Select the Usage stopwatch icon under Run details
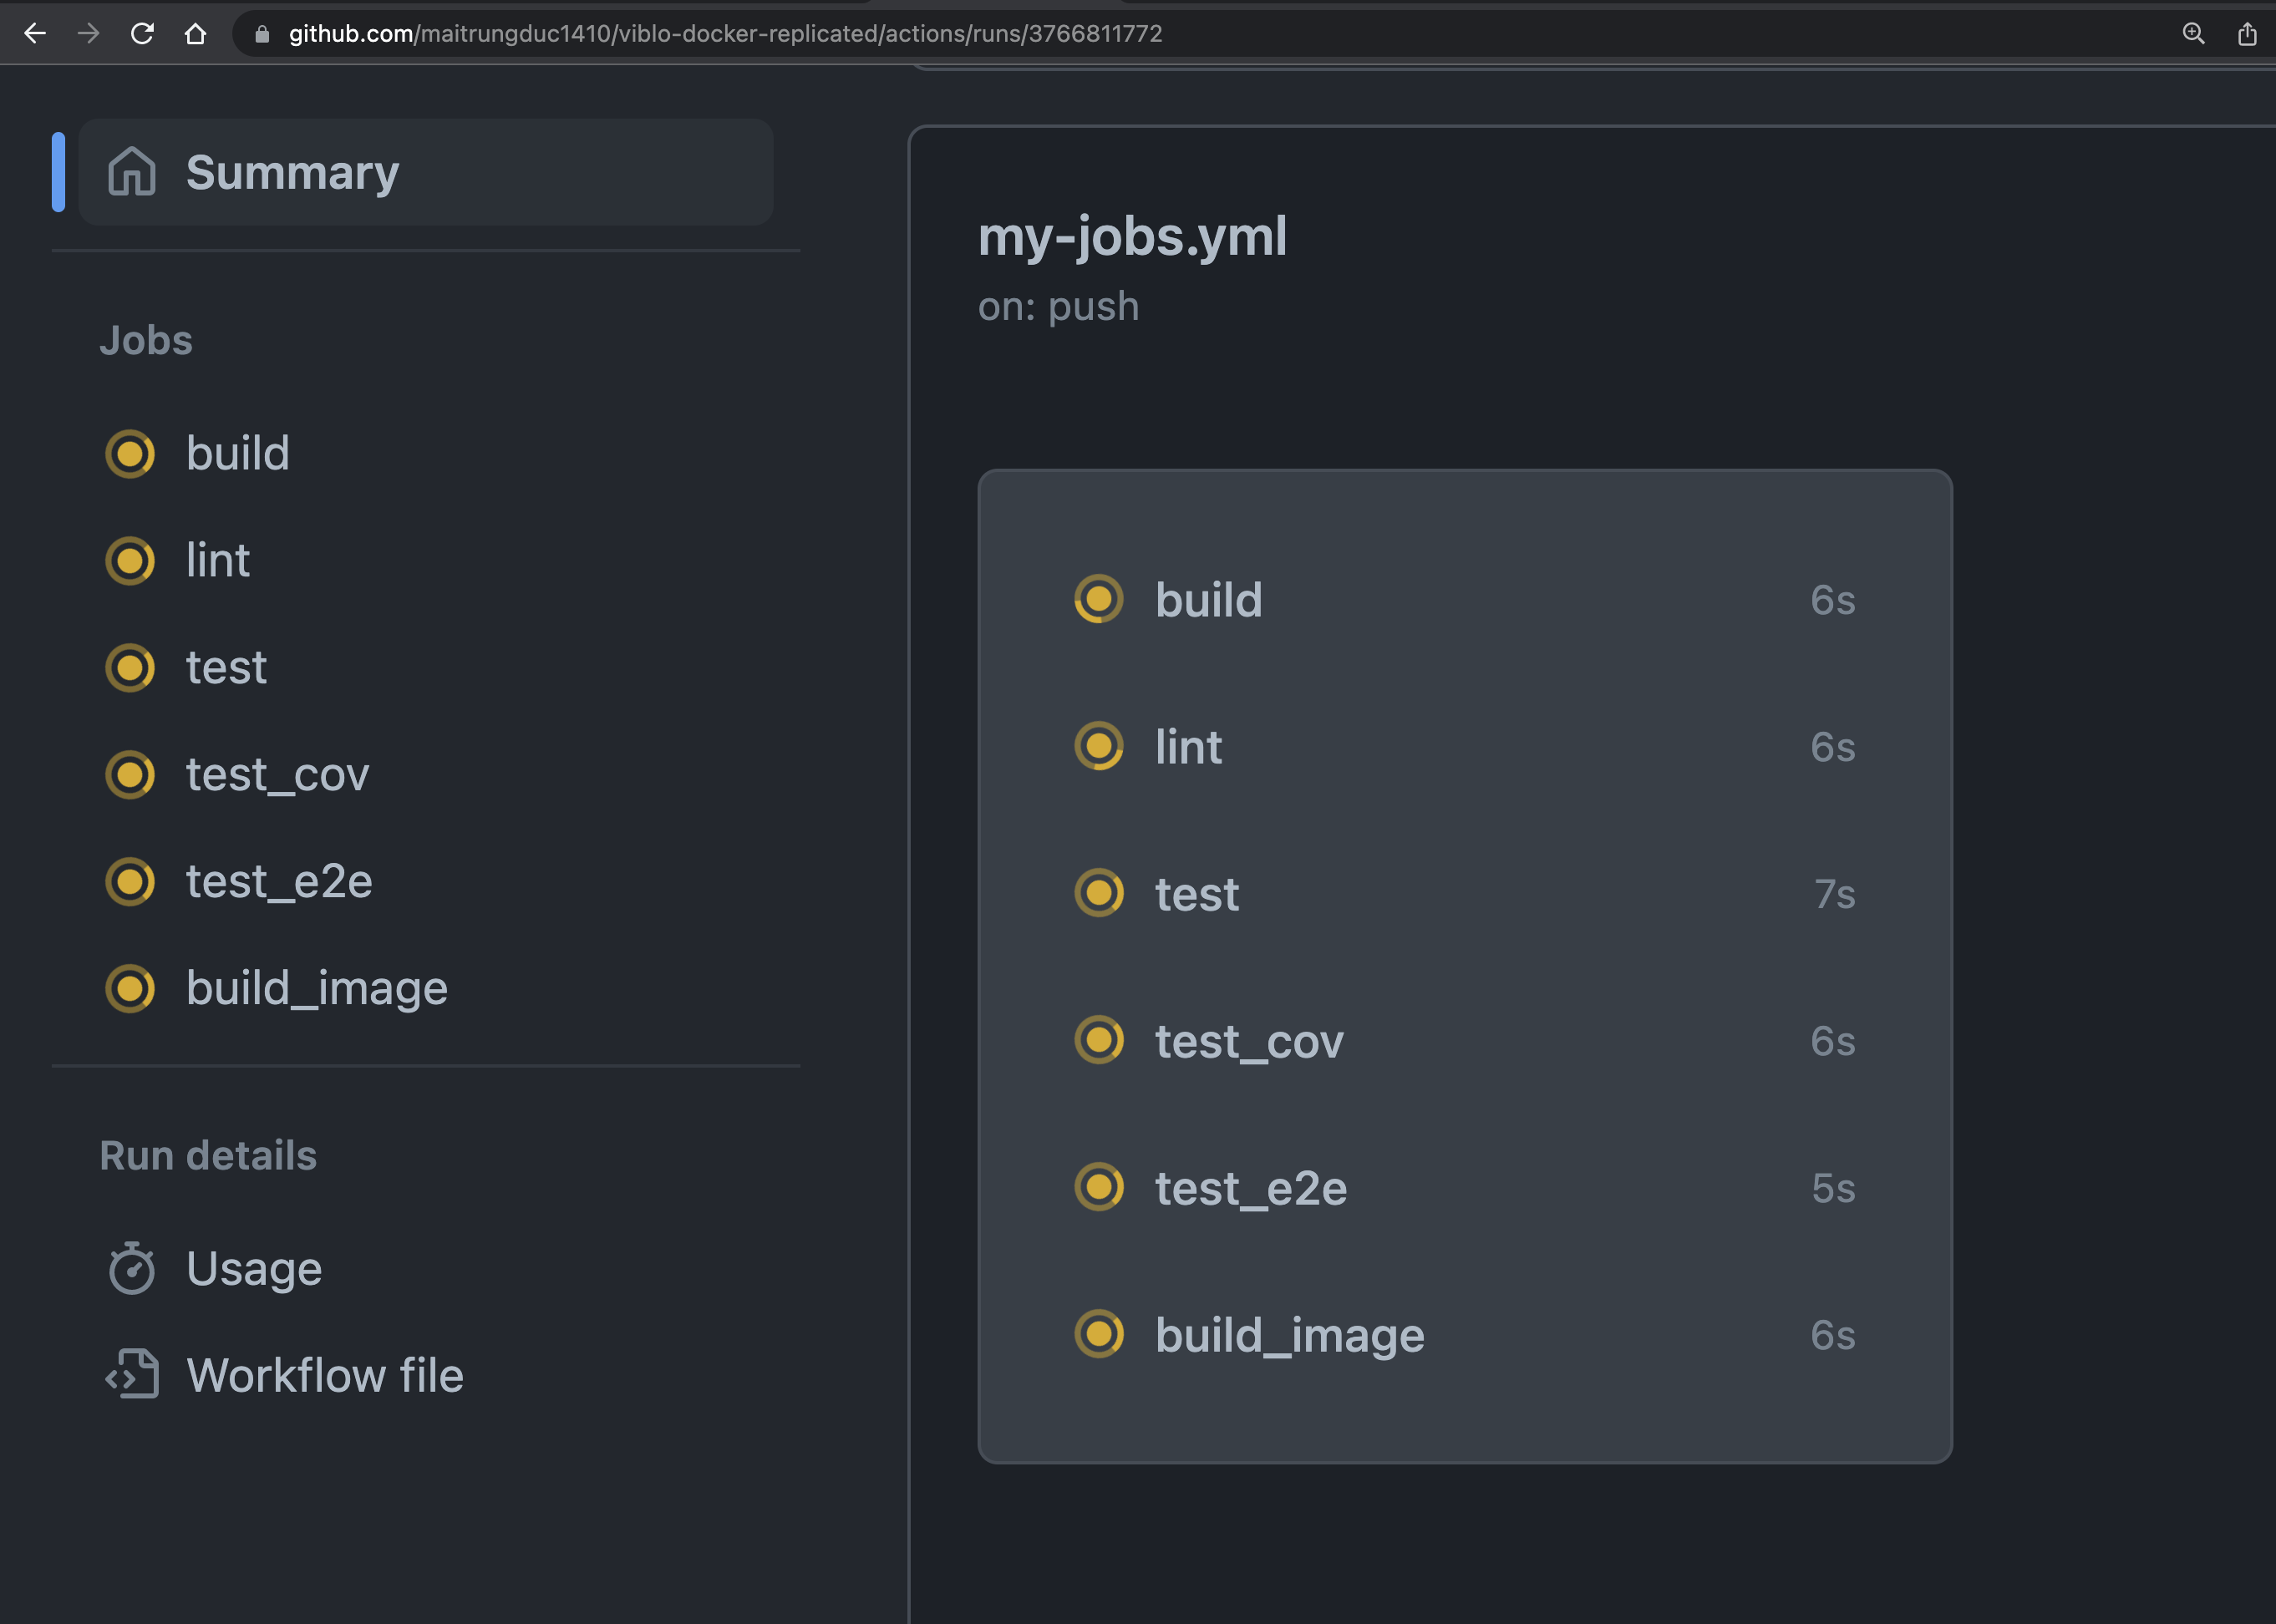The image size is (2276, 1624). coord(134,1268)
